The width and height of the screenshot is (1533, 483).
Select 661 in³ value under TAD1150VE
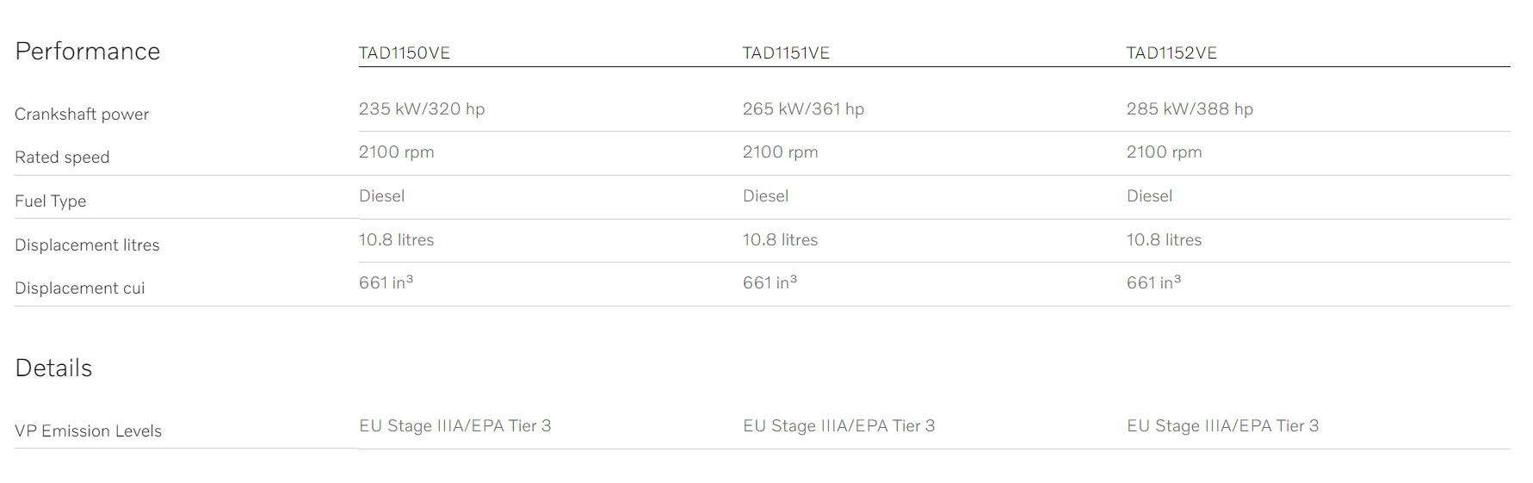[386, 282]
